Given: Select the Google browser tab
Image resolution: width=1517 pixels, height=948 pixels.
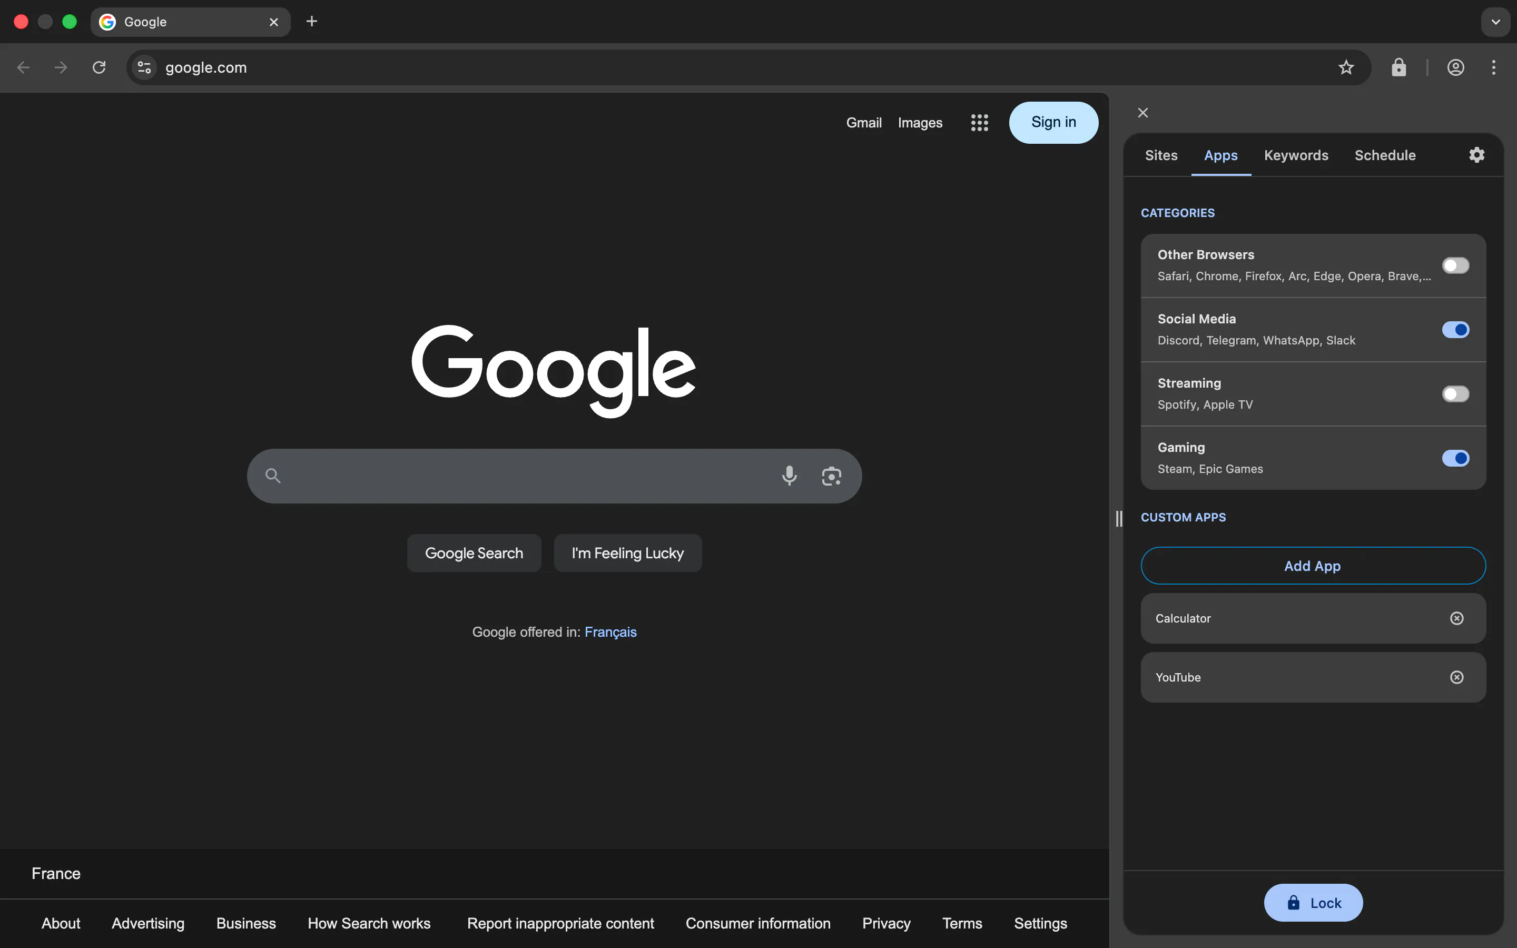Looking at the screenshot, I should pyautogui.click(x=191, y=22).
